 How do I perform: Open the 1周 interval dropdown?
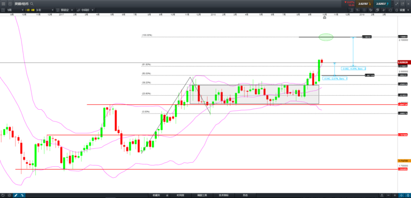click(x=15, y=10)
